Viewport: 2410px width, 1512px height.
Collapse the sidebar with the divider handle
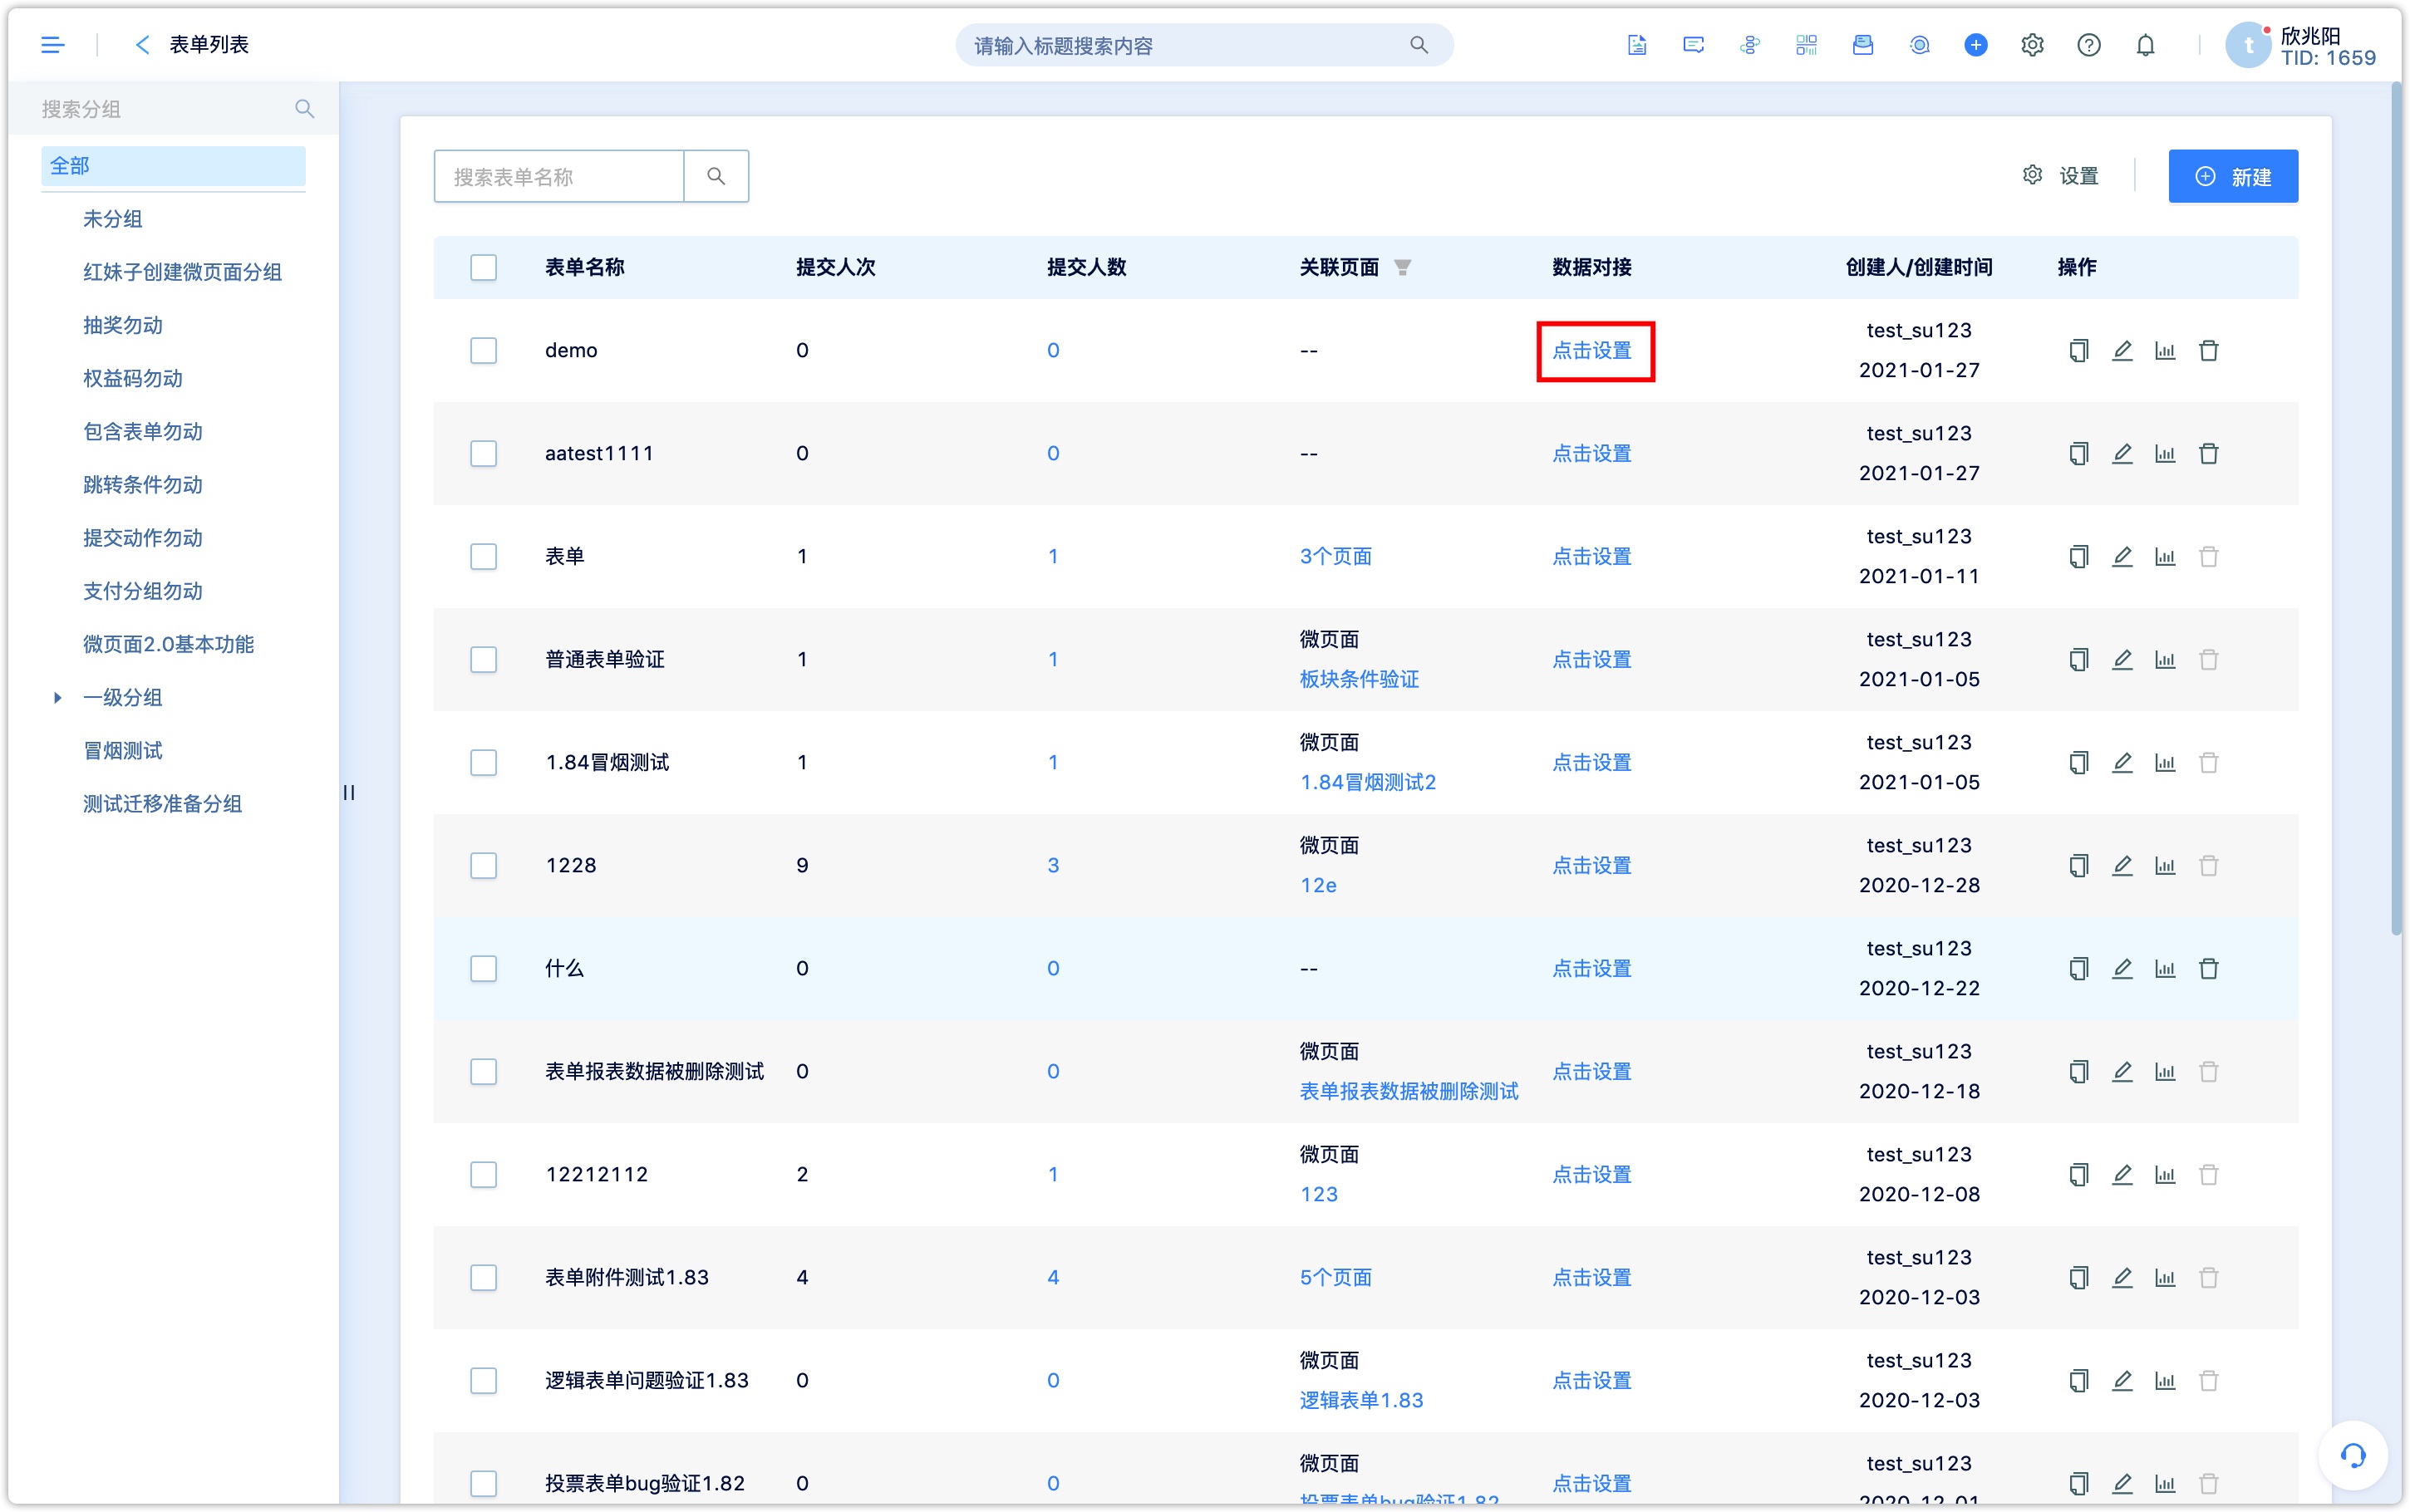tap(349, 792)
